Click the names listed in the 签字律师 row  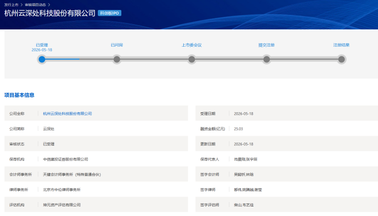tap(248, 190)
